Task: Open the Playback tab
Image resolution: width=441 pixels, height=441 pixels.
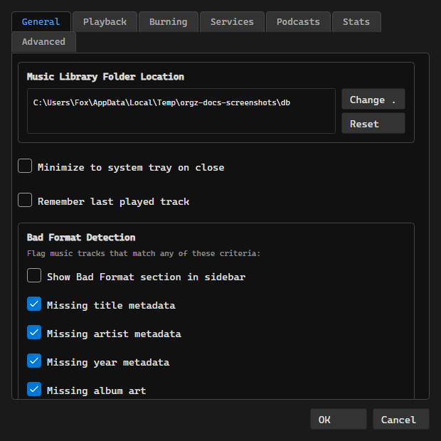Action: pos(105,21)
